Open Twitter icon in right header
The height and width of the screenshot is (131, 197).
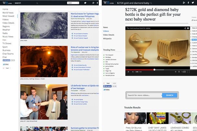pos(193,3)
